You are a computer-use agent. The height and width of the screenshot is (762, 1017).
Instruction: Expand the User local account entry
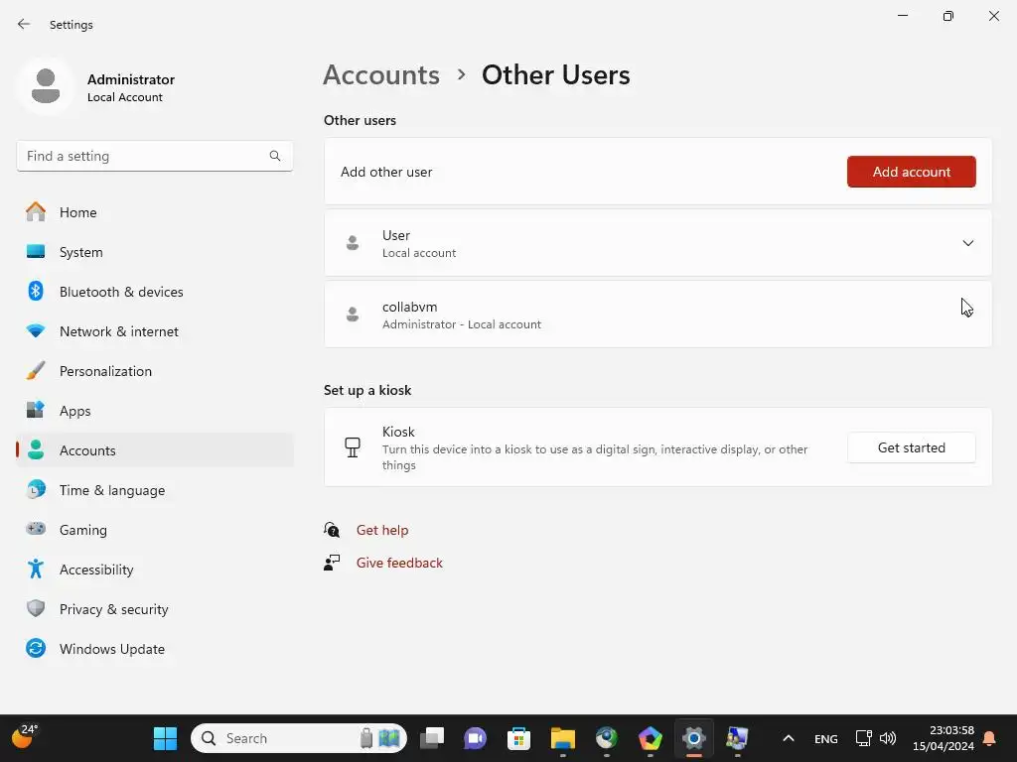pos(657,243)
